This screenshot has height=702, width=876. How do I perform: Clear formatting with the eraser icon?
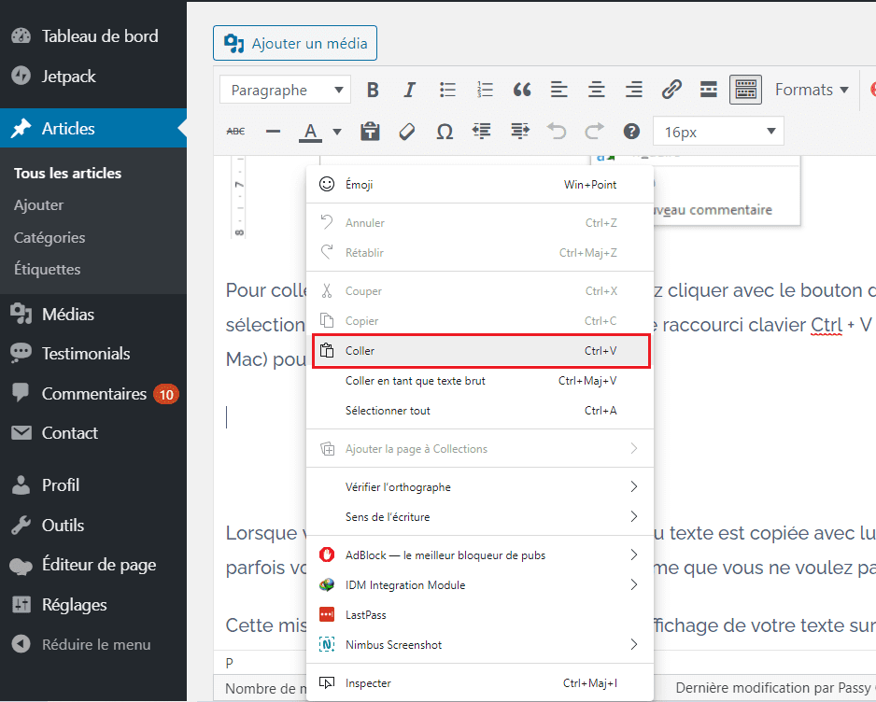pos(407,132)
